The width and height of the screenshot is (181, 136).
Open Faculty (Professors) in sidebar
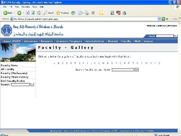tap(14, 73)
